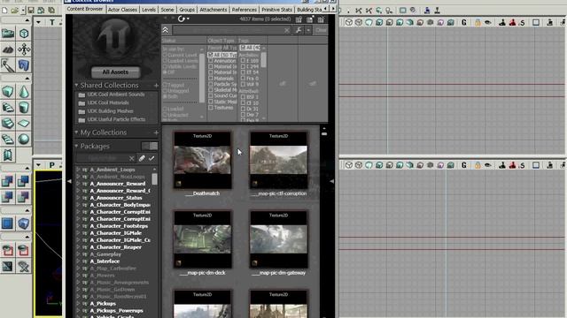Switch to the Primitive Stats tab
Viewport: 567px width, 318px height.
(x=276, y=10)
